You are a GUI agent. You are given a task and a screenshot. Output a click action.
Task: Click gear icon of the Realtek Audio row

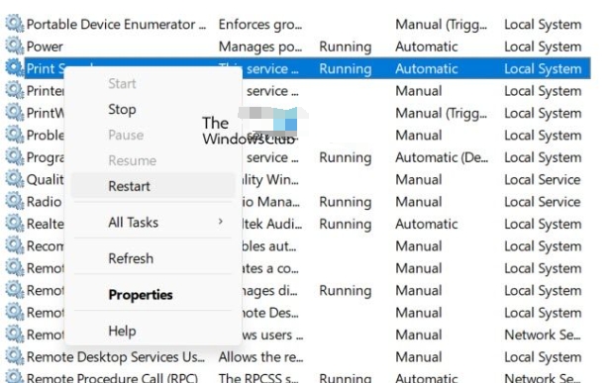(x=15, y=224)
